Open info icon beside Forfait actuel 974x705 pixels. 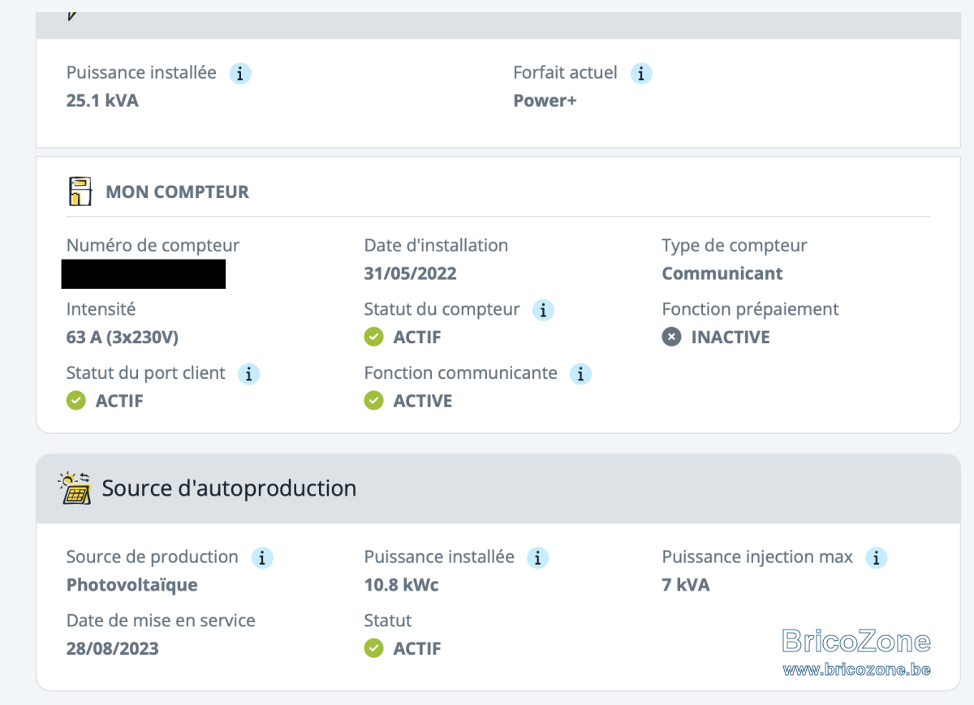click(641, 74)
